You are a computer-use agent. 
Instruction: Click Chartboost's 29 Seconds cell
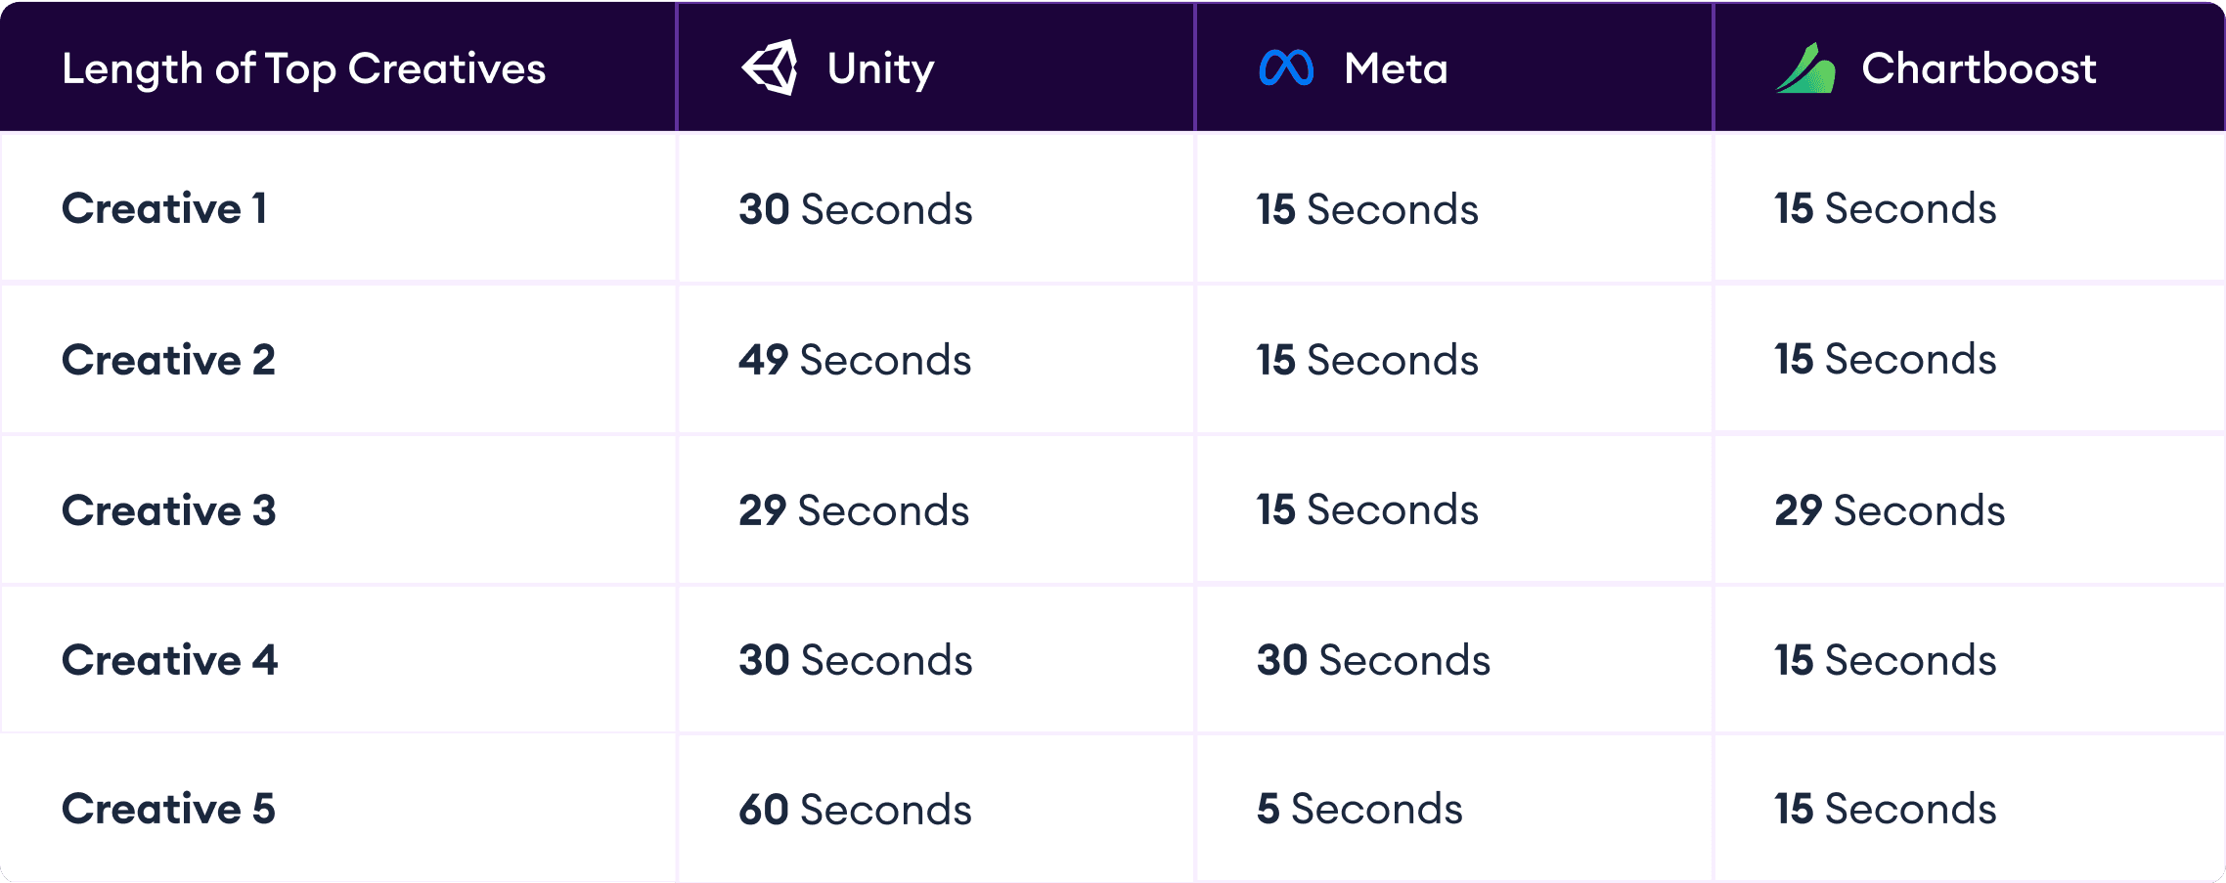(x=1890, y=510)
